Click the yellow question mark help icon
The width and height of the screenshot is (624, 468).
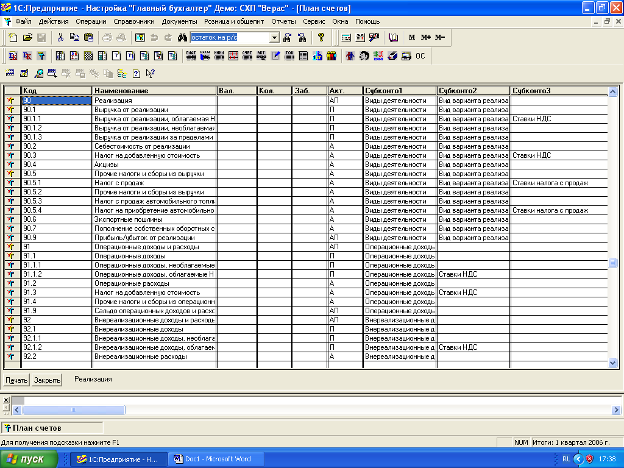321,37
